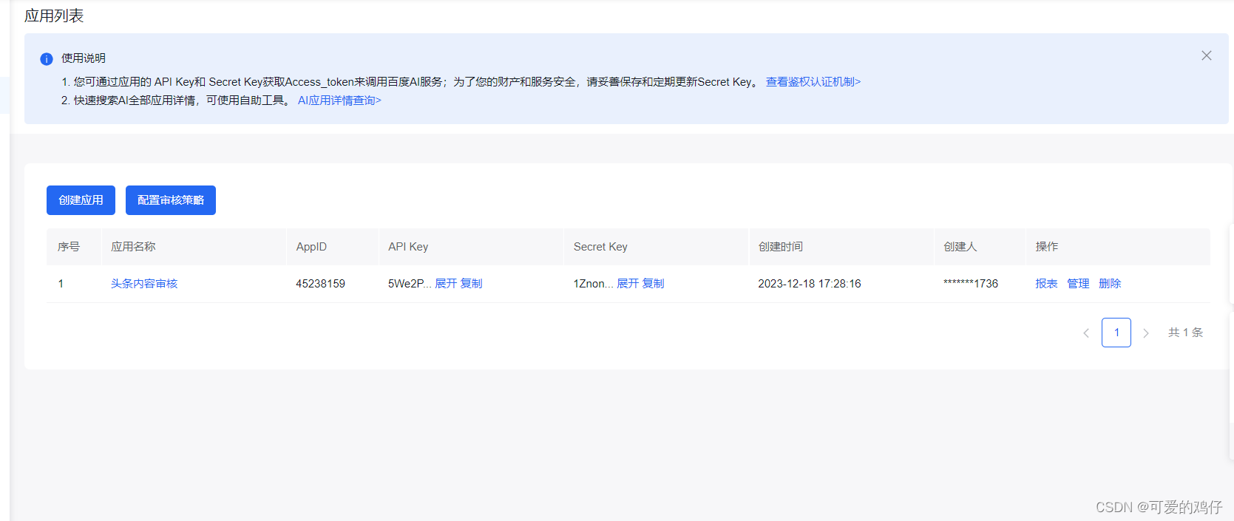Go to previous page arrow
This screenshot has height=521, width=1234.
1086,333
